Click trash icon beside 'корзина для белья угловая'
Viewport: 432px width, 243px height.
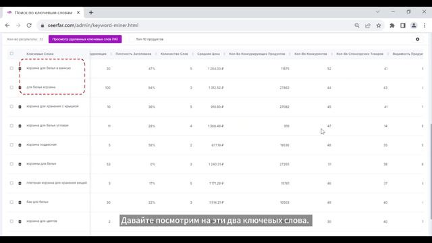(x=20, y=126)
